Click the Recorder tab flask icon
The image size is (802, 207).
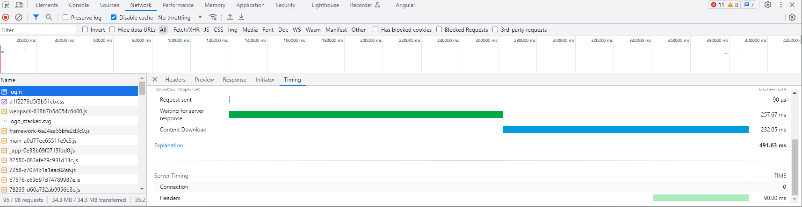click(x=378, y=5)
